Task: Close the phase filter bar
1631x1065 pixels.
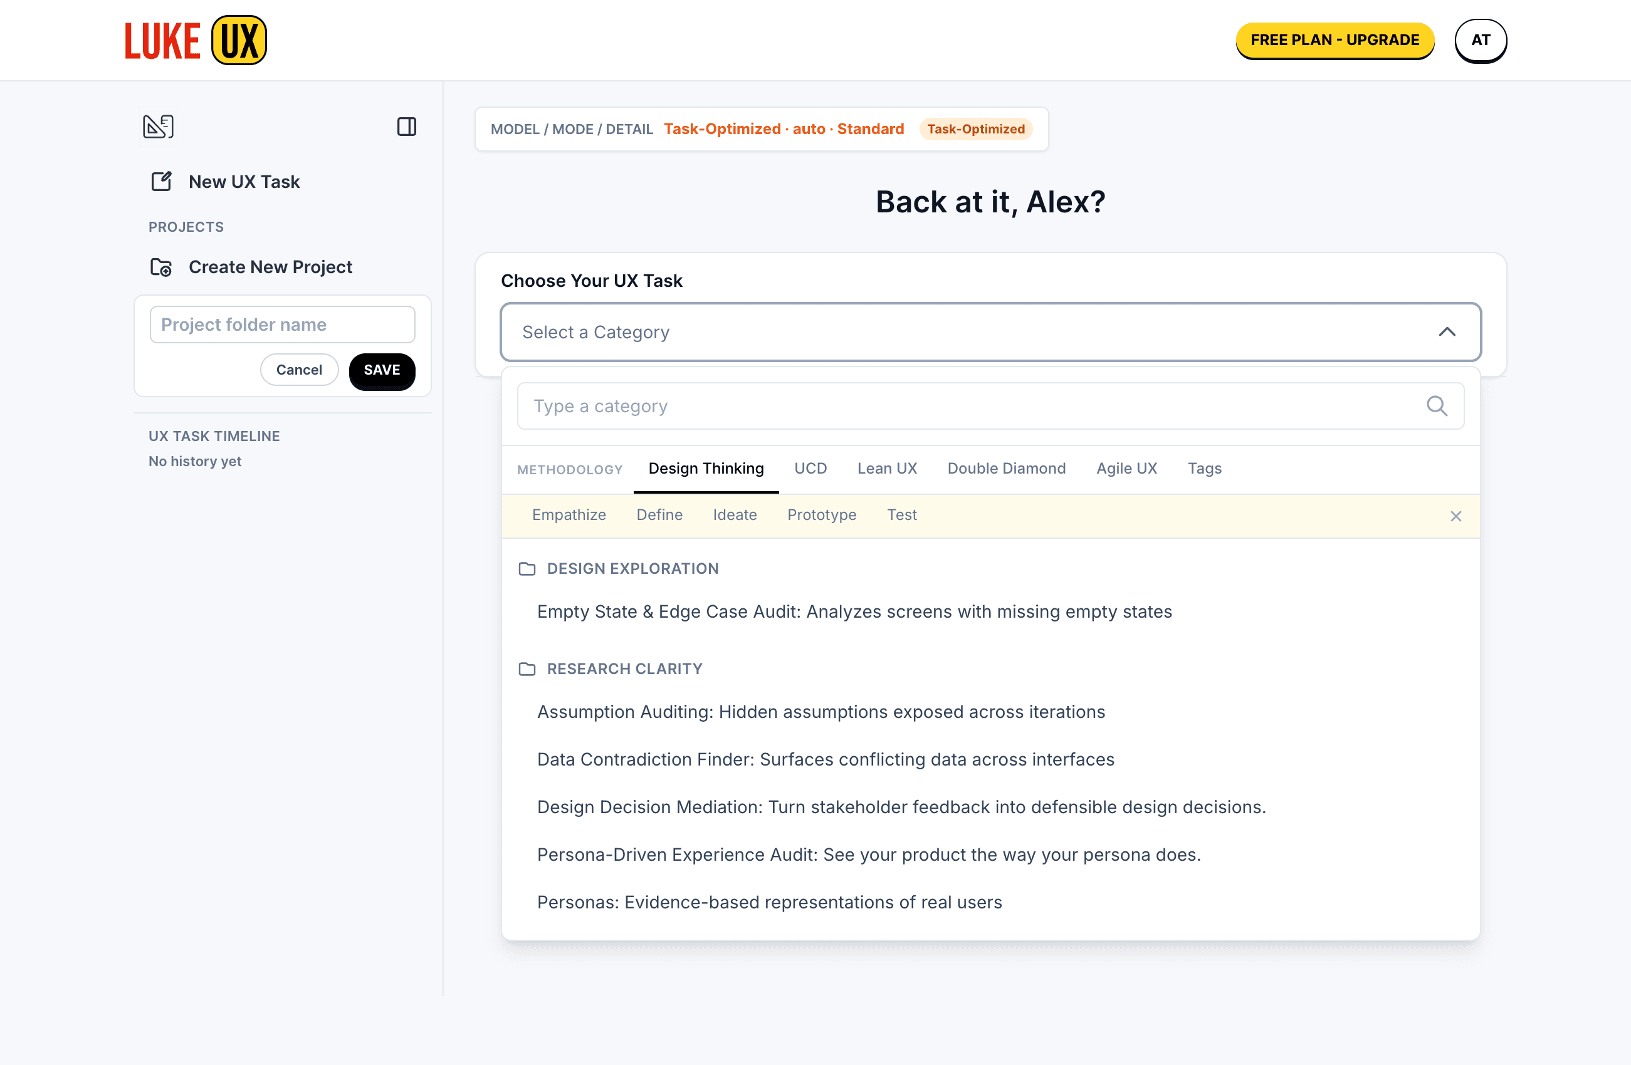Action: coord(1455,516)
